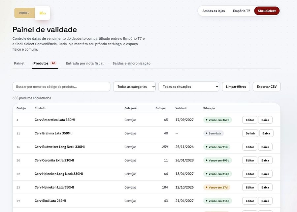This screenshot has height=212, width=297.
Task: Select product name 'Cerv Heineken Lata 350Ml'
Action: click(54, 187)
